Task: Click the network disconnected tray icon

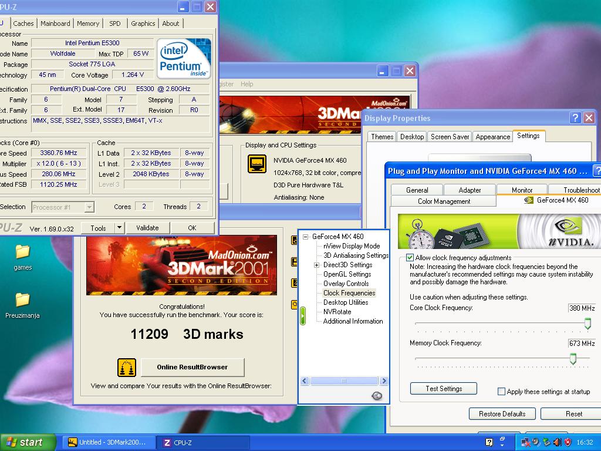Action: pos(525,442)
